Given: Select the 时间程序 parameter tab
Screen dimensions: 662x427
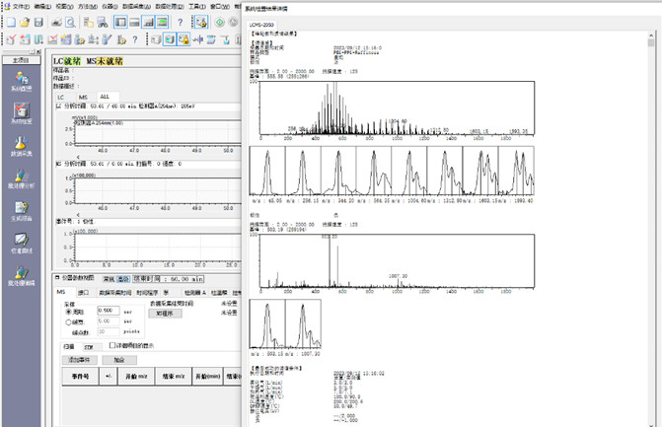Looking at the screenshot, I should click(147, 293).
